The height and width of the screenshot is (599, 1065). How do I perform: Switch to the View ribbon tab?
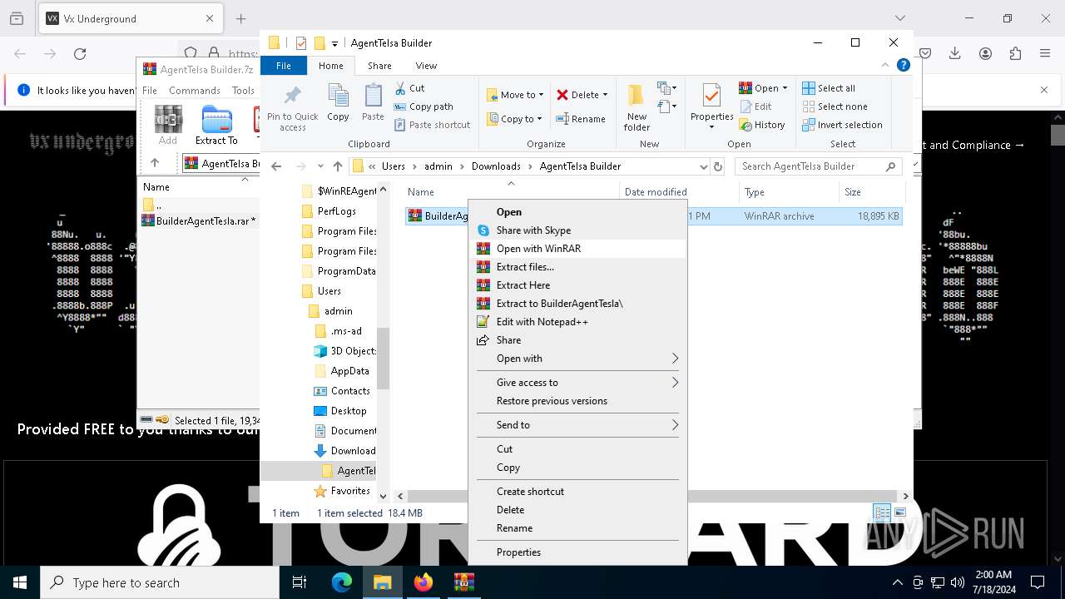click(x=426, y=66)
